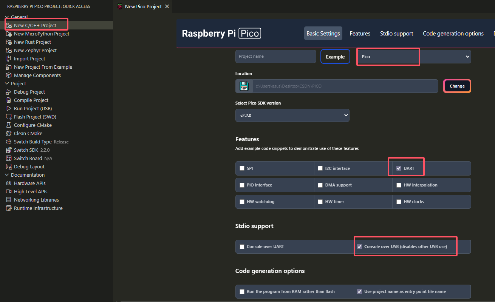Collapse the General section
The height and width of the screenshot is (302, 495).
(7, 17)
